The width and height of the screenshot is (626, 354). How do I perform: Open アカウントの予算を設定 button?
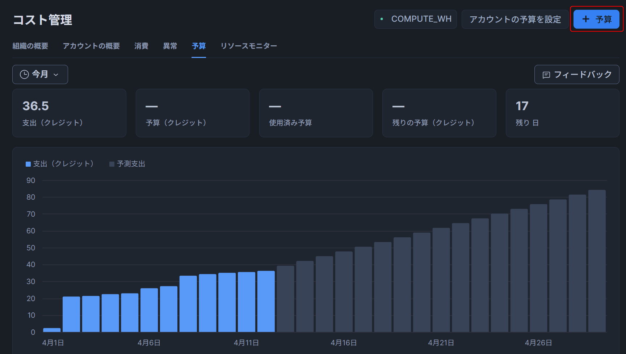tap(515, 19)
